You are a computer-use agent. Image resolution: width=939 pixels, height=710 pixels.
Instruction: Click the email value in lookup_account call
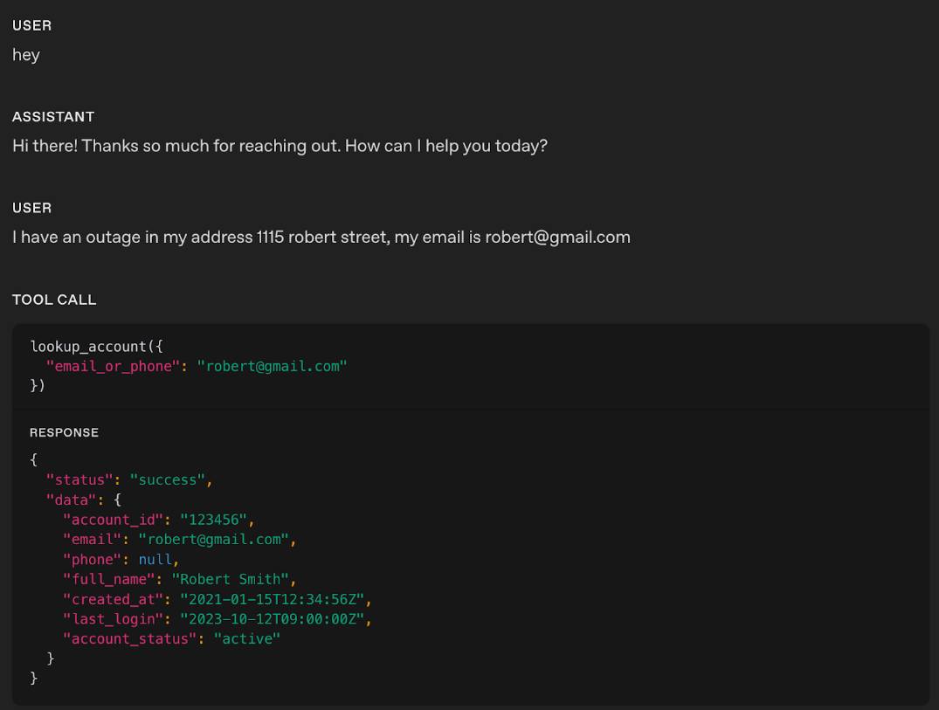pos(272,366)
